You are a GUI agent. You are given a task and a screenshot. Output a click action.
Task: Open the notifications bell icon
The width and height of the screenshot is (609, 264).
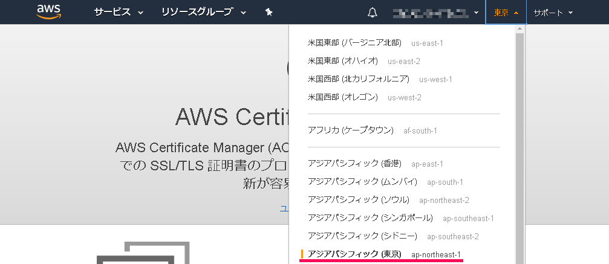[372, 13]
